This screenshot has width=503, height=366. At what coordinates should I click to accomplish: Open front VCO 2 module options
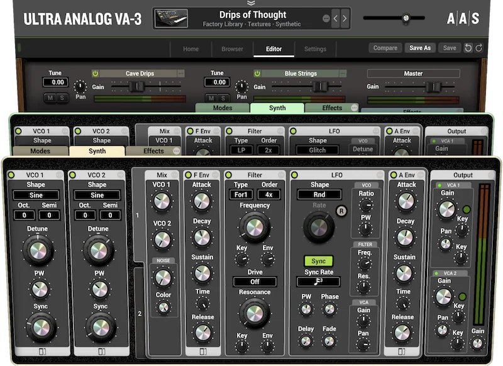121,175
